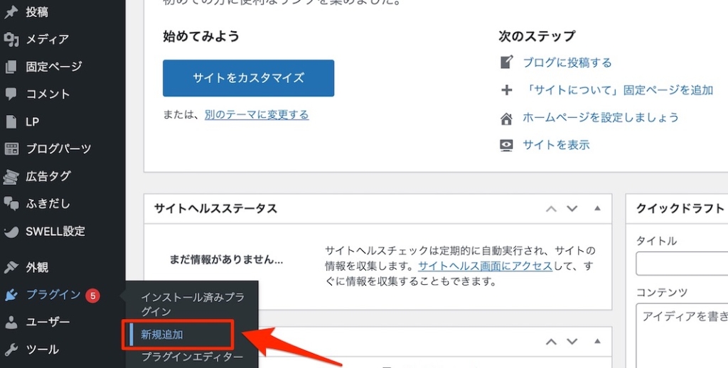
Task: Click the まだ情報がありません… text
Action: coord(226,260)
